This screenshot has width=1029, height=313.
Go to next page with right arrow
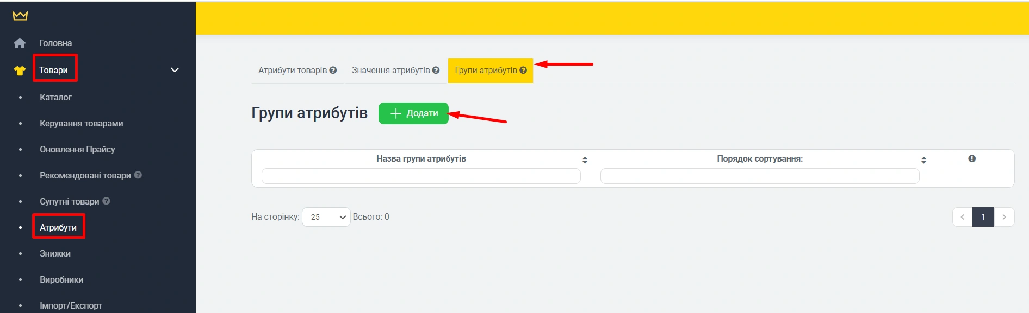pyautogui.click(x=1004, y=217)
